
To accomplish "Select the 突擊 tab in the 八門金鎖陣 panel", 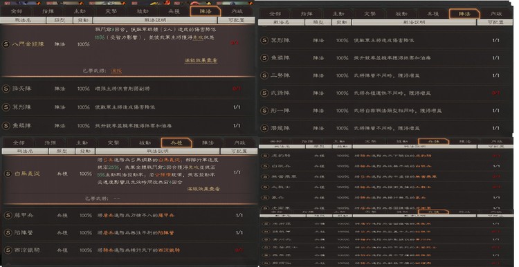I will pos(111,11).
